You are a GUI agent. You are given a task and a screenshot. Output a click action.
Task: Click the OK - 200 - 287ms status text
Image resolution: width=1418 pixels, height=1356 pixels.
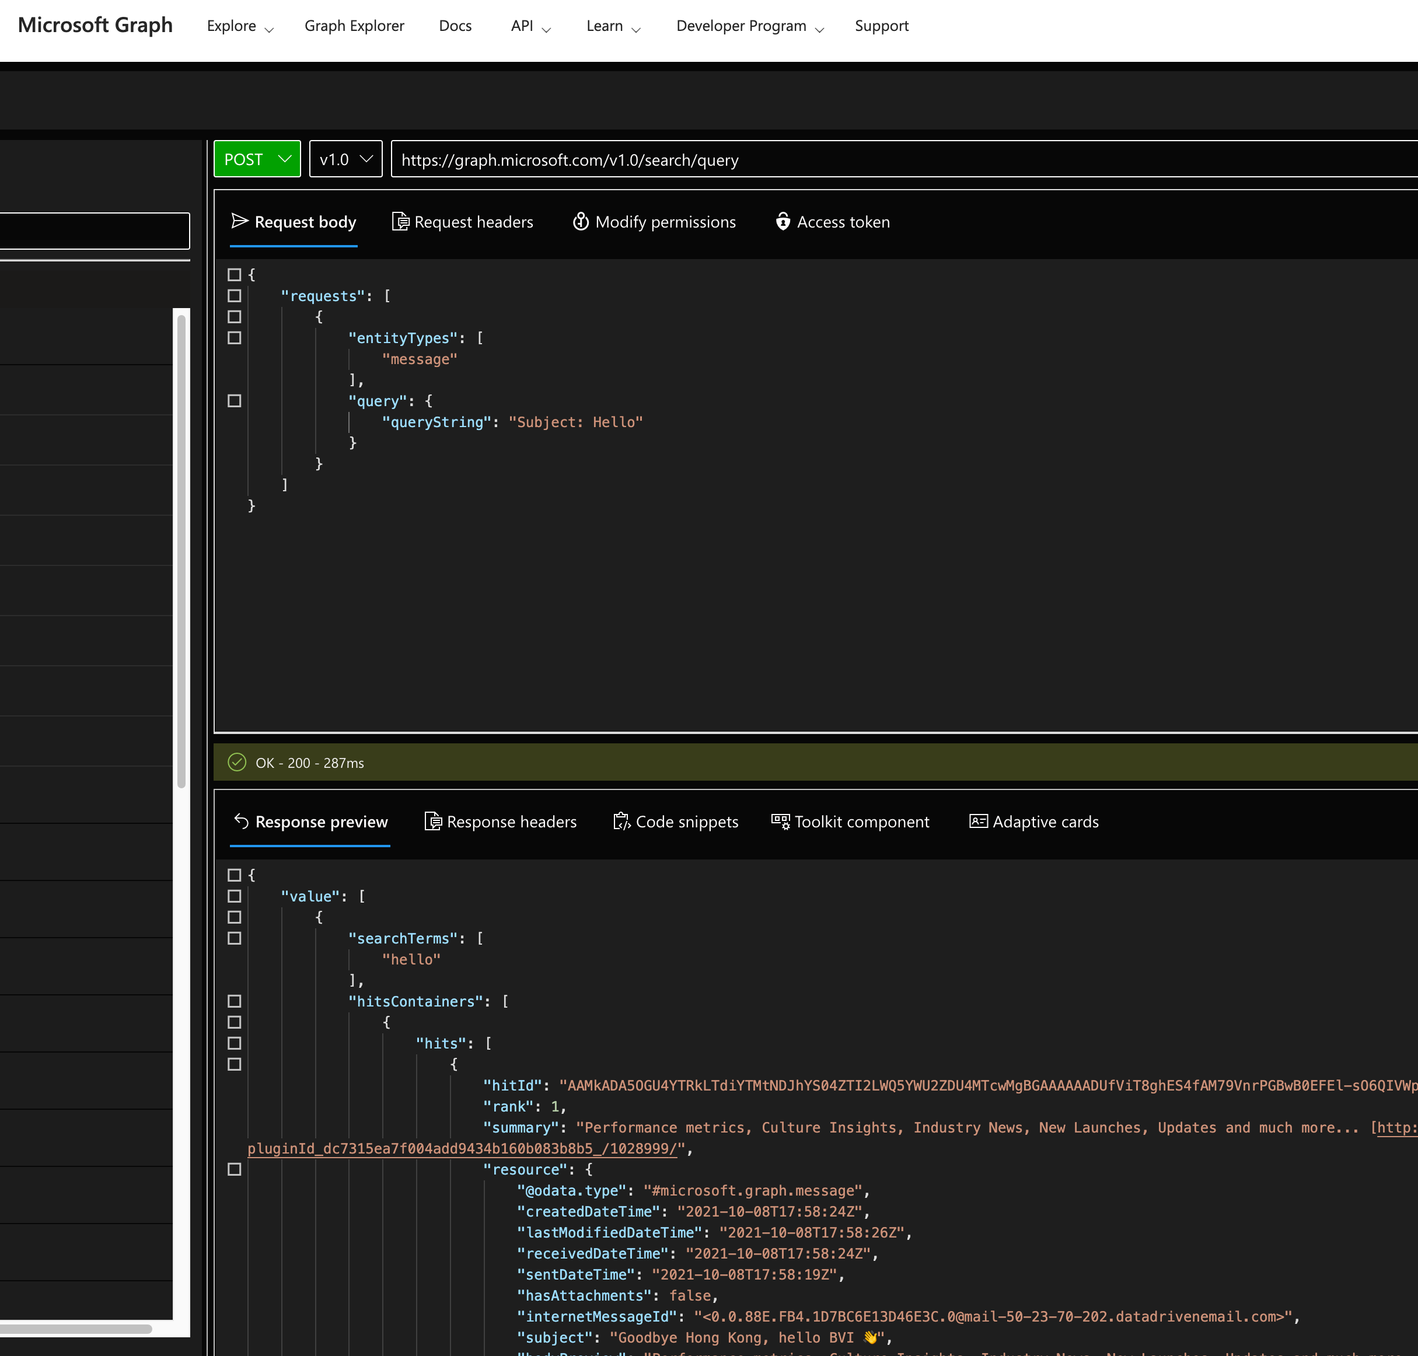point(309,763)
